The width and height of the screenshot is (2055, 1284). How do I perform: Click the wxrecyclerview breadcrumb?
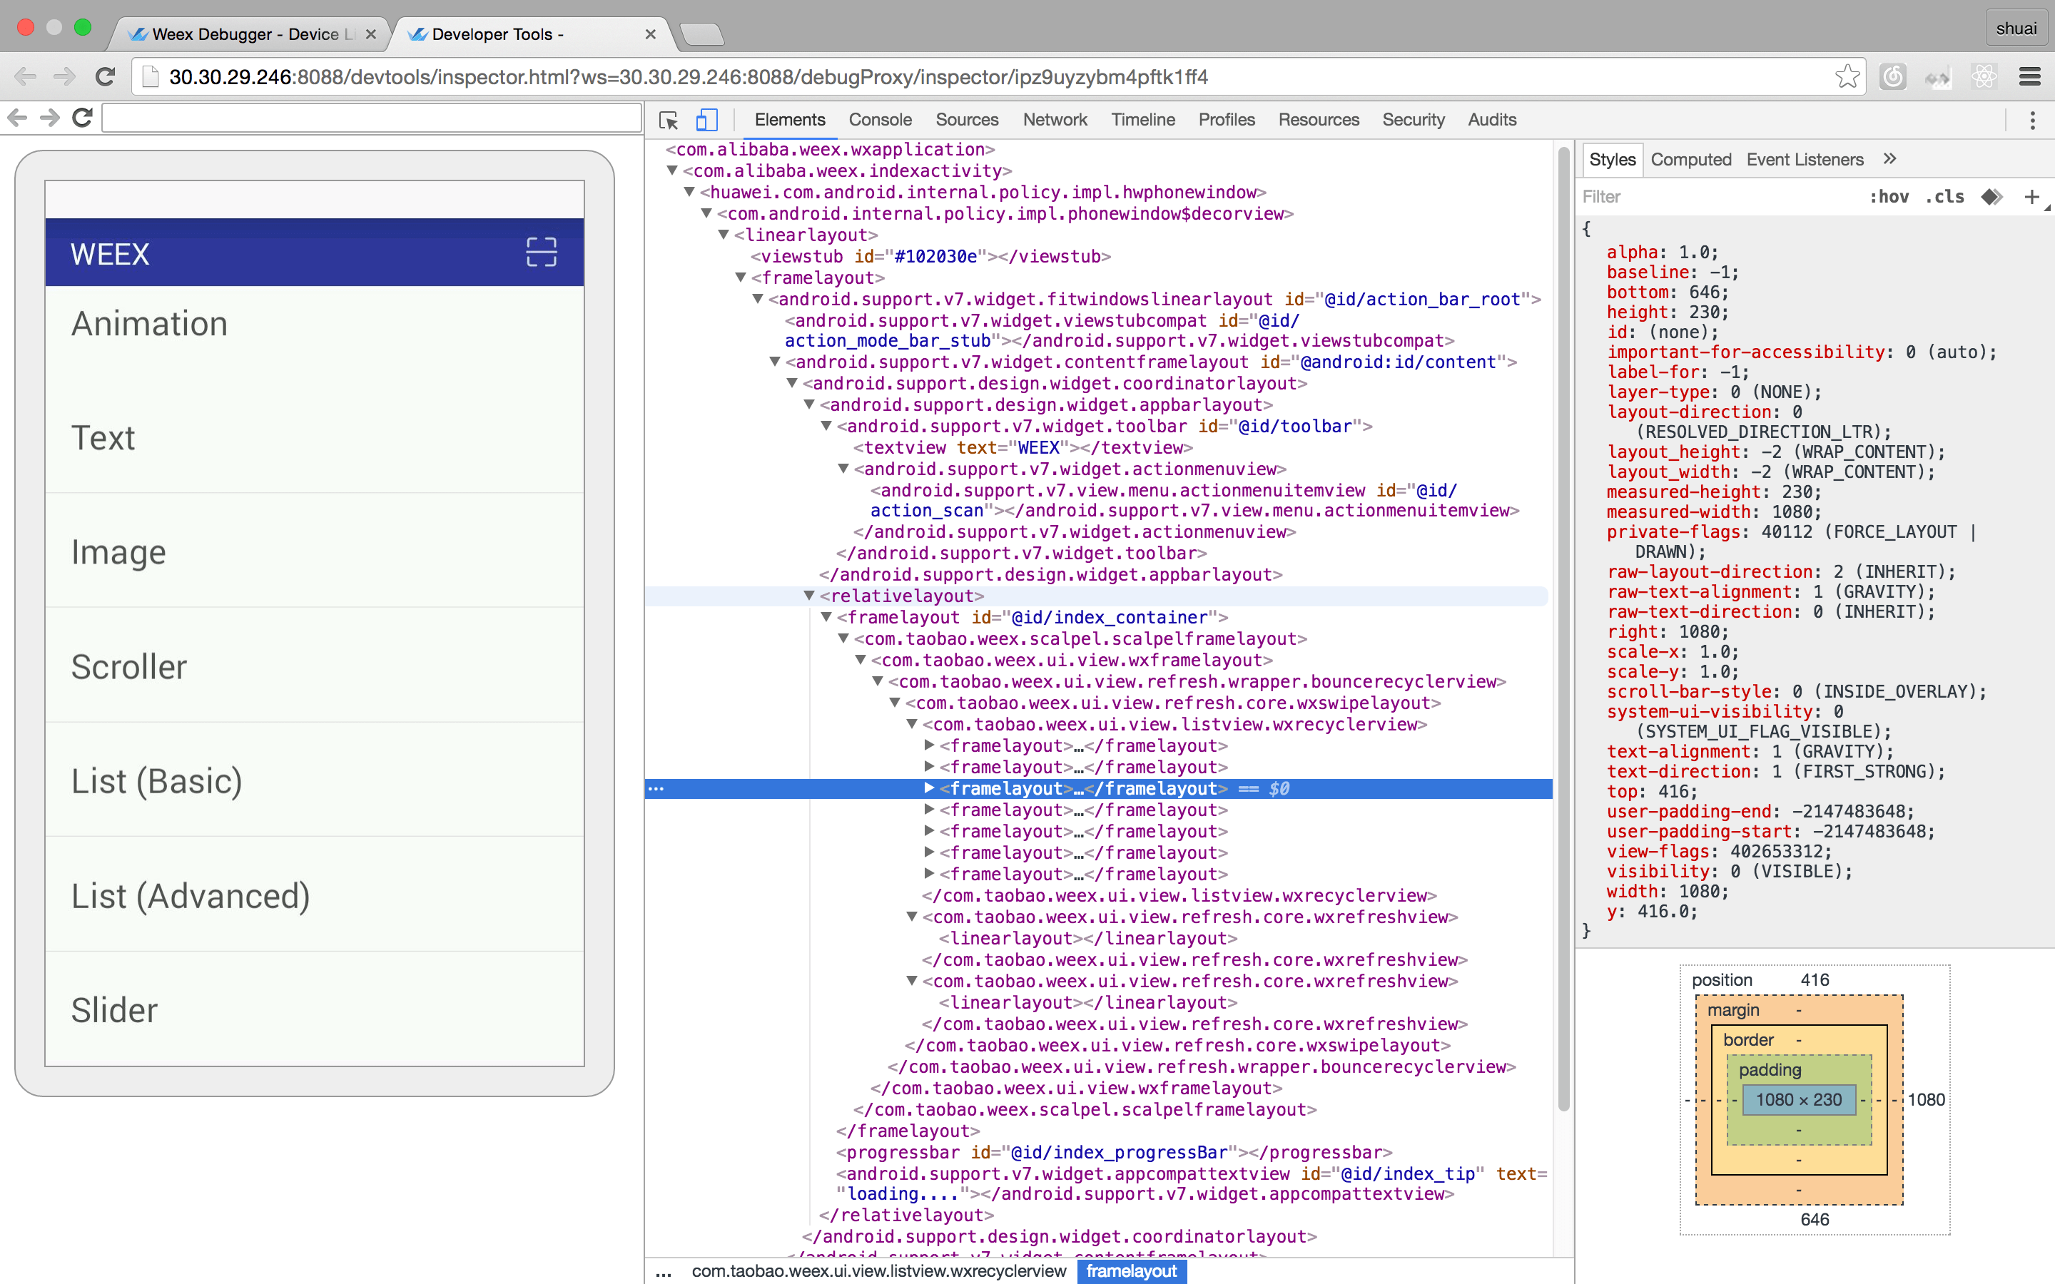tap(878, 1271)
